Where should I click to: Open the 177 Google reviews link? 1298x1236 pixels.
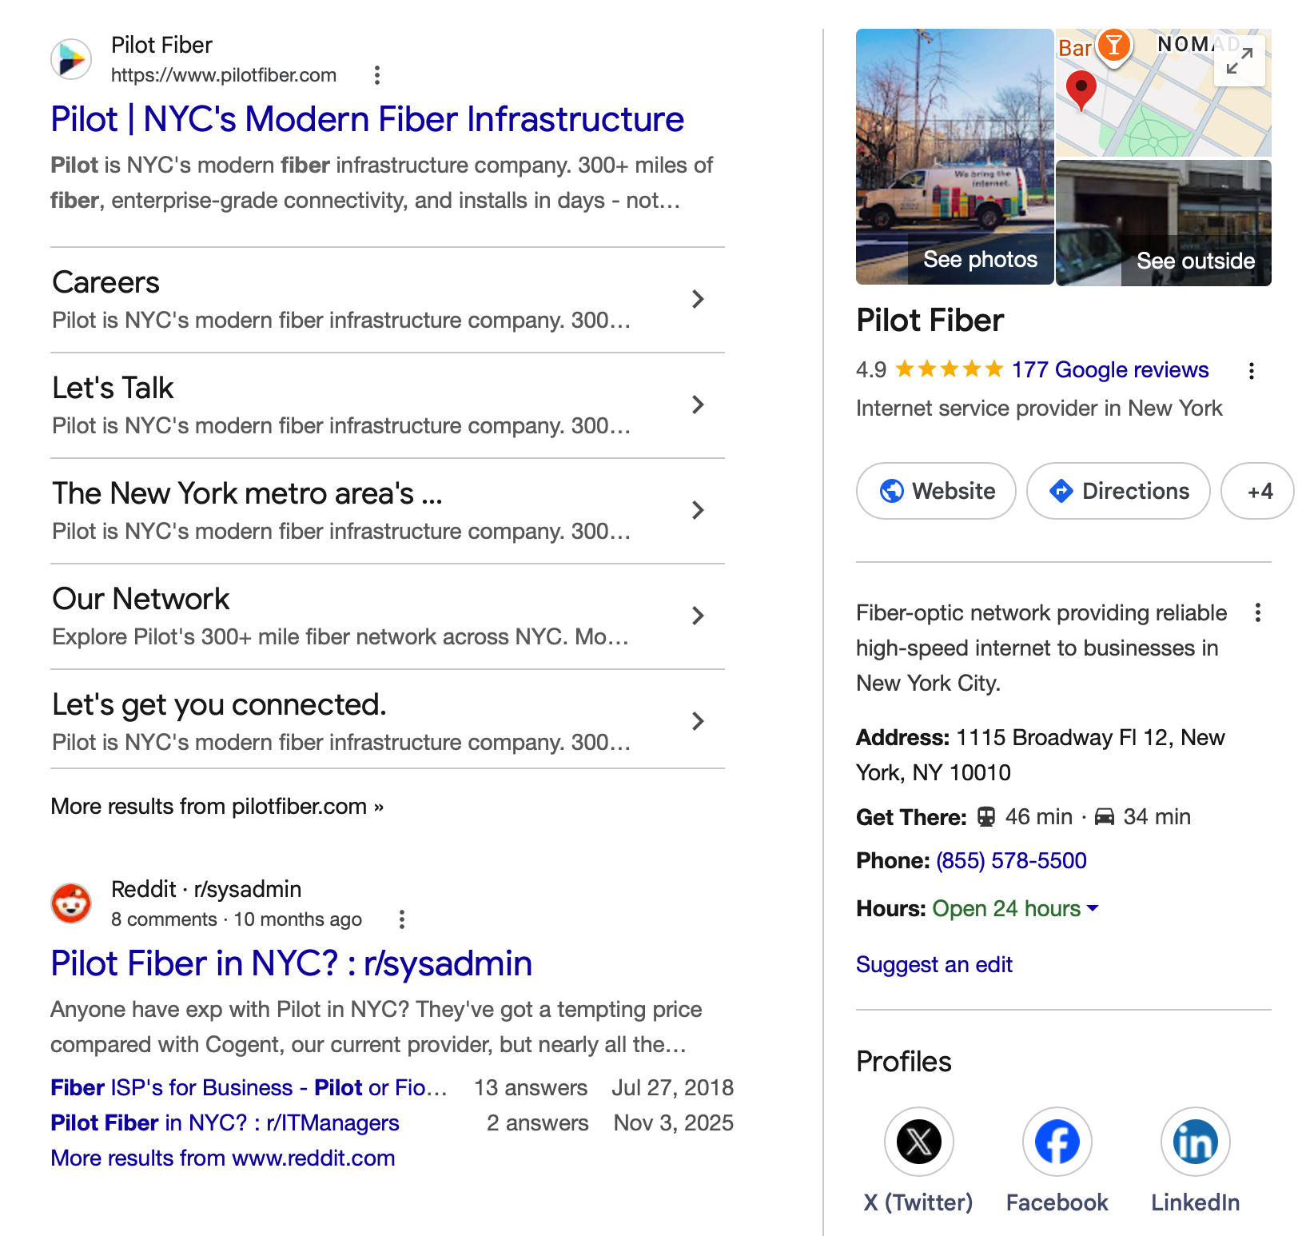pyautogui.click(x=1110, y=369)
